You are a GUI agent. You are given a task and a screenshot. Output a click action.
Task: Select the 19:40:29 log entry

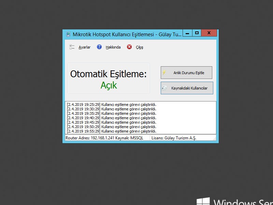point(111,118)
